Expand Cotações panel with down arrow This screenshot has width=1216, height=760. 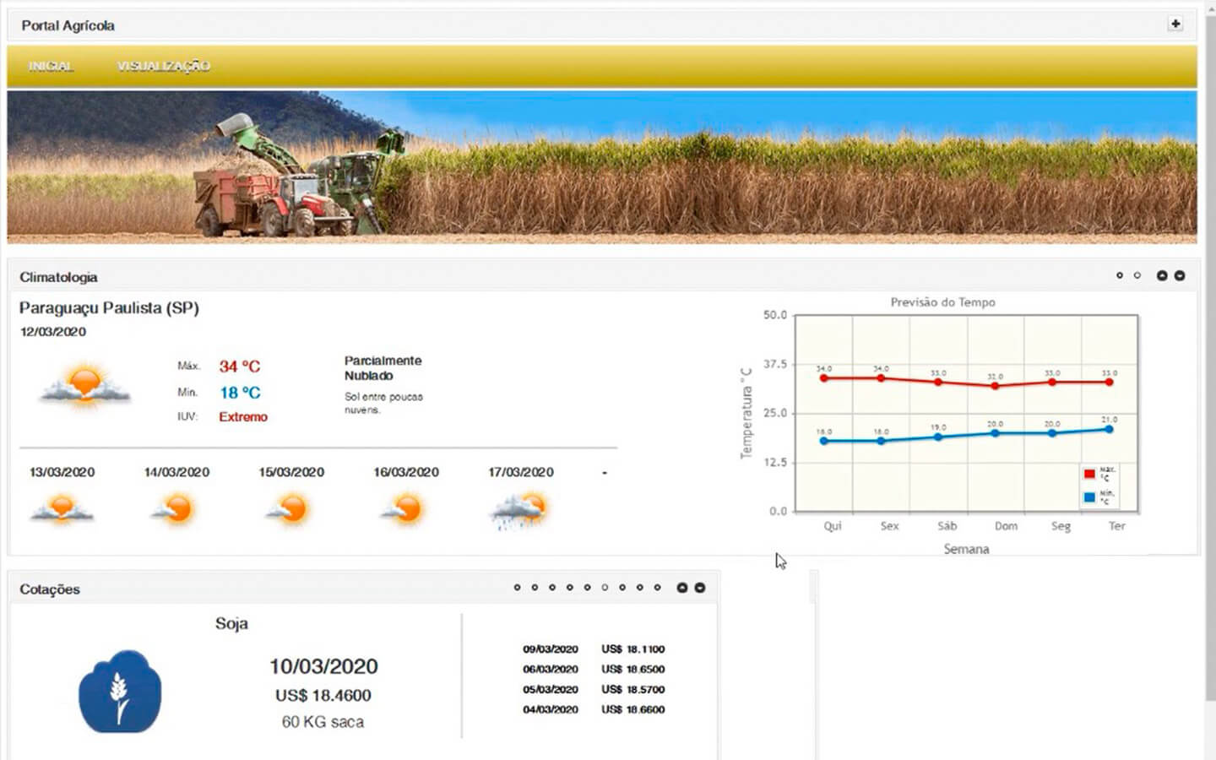[700, 588]
